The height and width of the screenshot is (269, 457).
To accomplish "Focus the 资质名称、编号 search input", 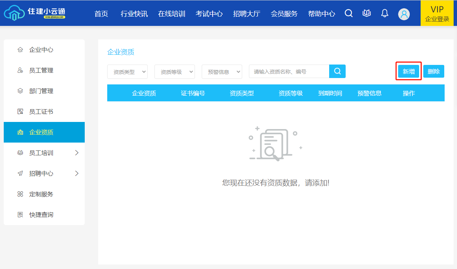I will [289, 71].
